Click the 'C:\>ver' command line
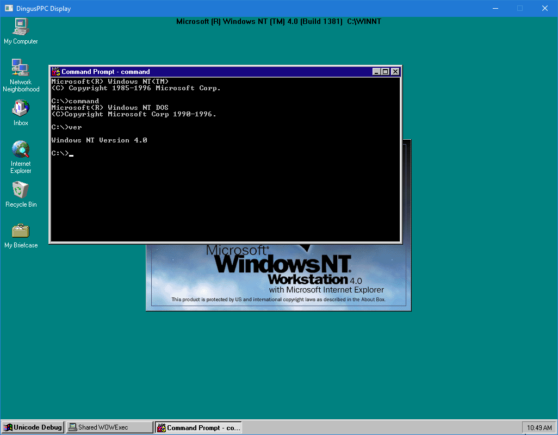The image size is (558, 435). coord(66,127)
